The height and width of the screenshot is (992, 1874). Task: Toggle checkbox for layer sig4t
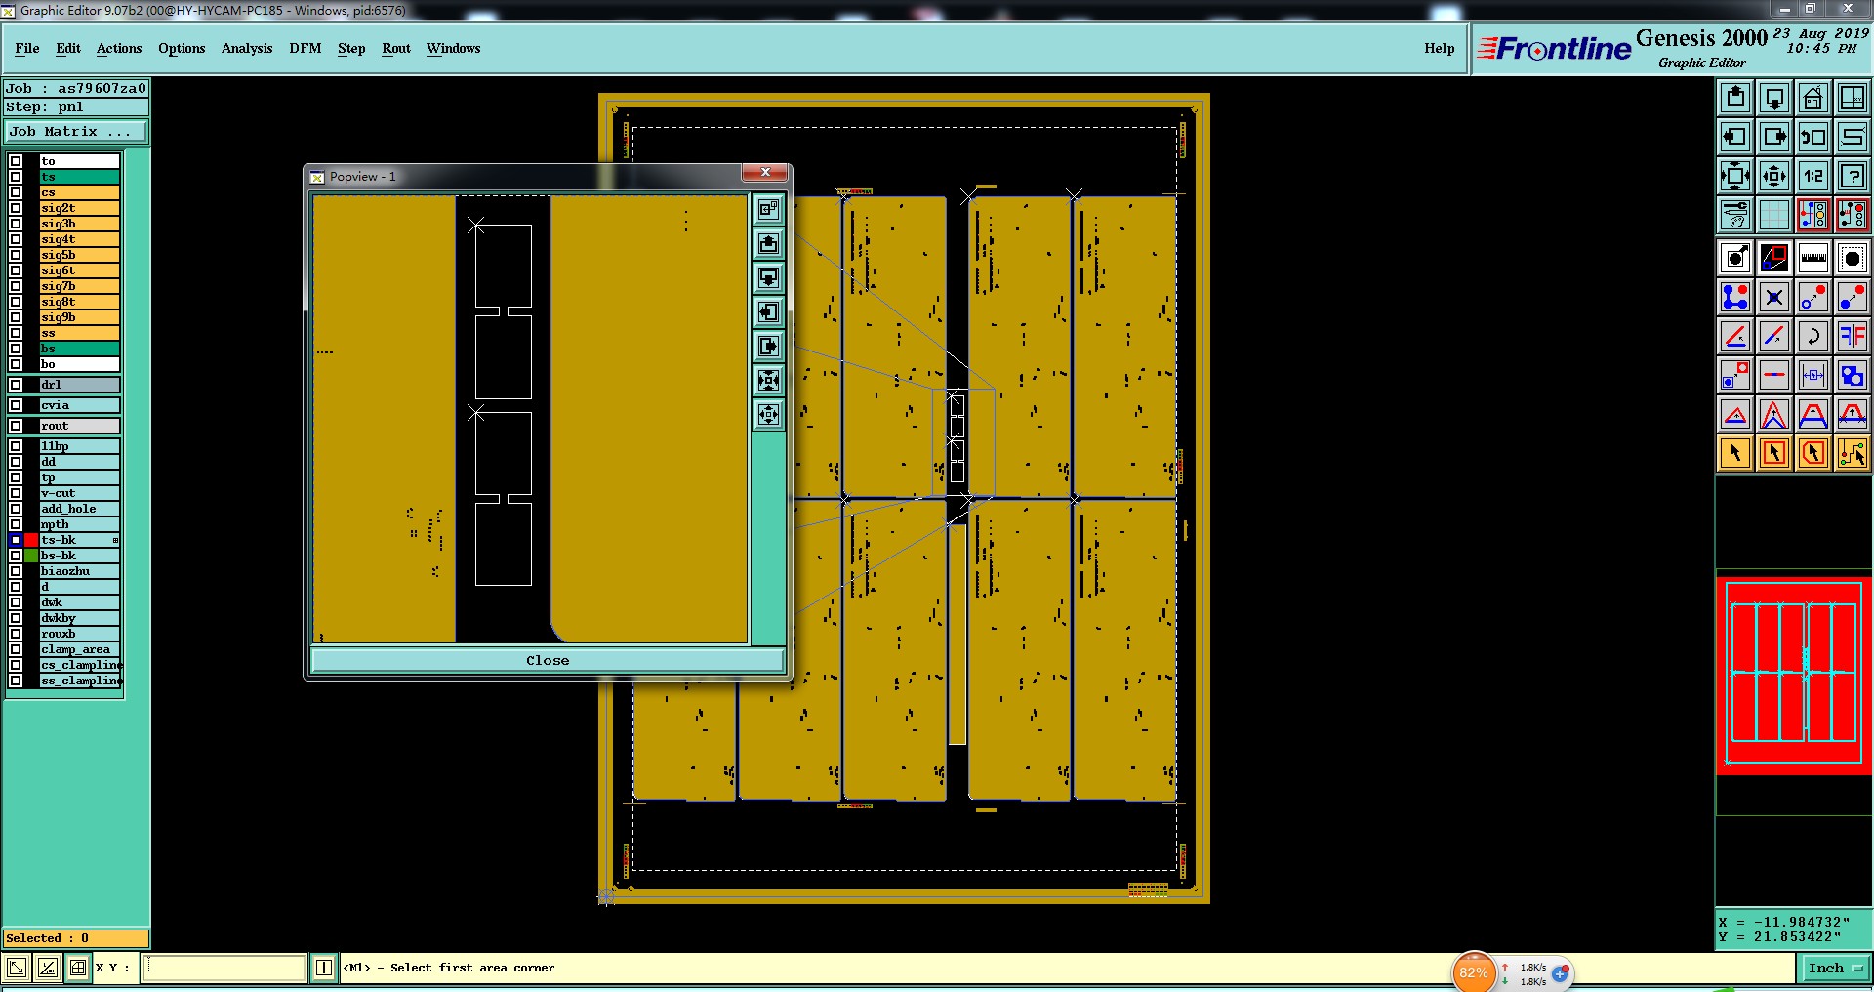pyautogui.click(x=16, y=239)
